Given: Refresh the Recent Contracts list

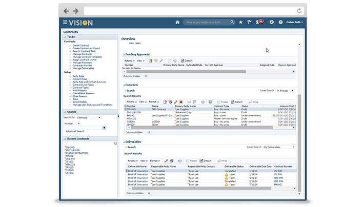Looking at the screenshot, I should [x=115, y=143].
